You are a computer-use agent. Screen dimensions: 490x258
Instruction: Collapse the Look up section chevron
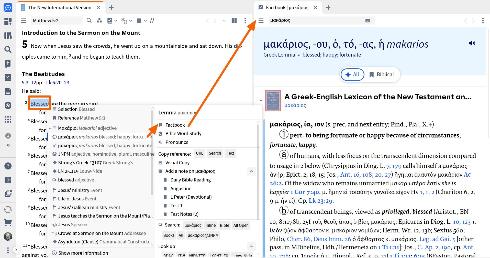click(251, 246)
